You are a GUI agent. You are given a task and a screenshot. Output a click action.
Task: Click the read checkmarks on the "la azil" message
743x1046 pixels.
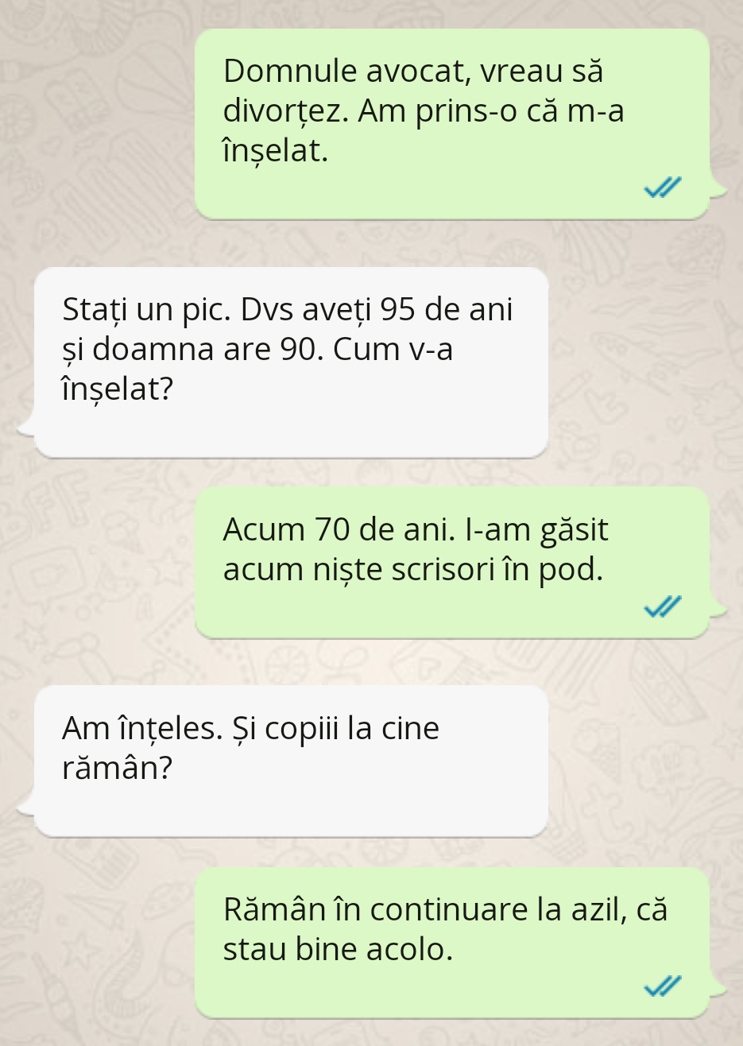[663, 986]
